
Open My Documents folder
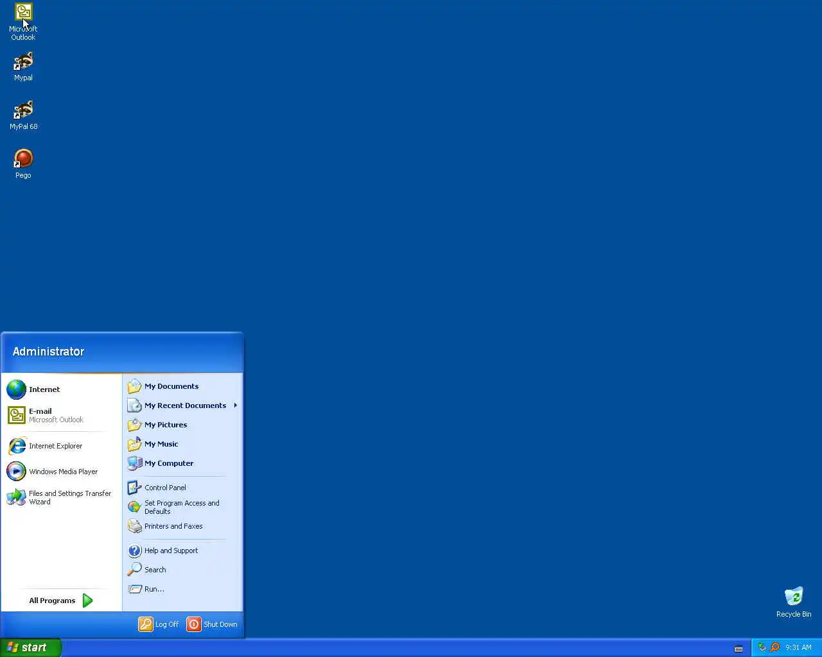coord(182,386)
